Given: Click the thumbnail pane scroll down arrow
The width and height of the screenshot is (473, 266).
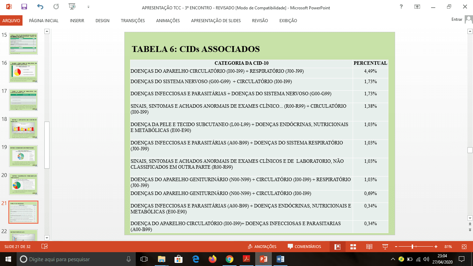Looking at the screenshot, I should click(x=47, y=238).
